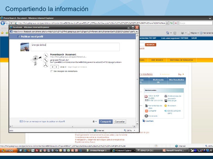Screen dimensions: 213x159
Task: Open the zoom 100% dropdown in Facebook window
Action: [135, 130]
